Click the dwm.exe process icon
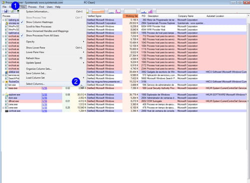This screenshot has width=250, height=183. click(6, 98)
